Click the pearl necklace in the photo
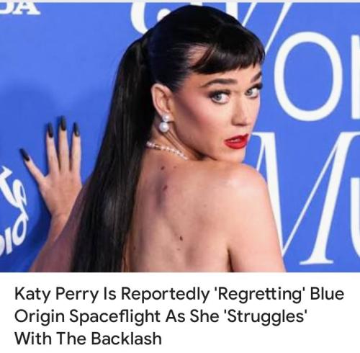Viewport: 360px width, 353px height. [x=167, y=150]
